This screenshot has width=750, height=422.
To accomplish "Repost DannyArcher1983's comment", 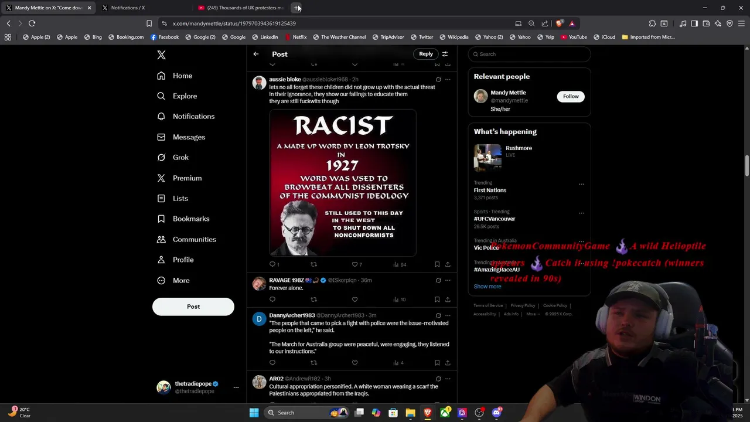I will click(313, 363).
